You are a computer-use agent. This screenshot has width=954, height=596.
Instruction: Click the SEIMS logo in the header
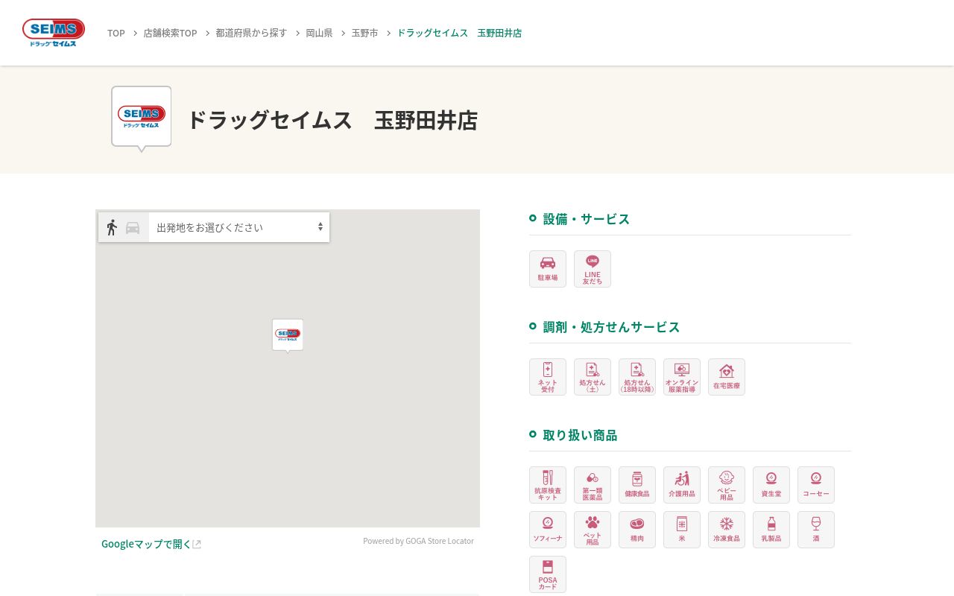[54, 33]
